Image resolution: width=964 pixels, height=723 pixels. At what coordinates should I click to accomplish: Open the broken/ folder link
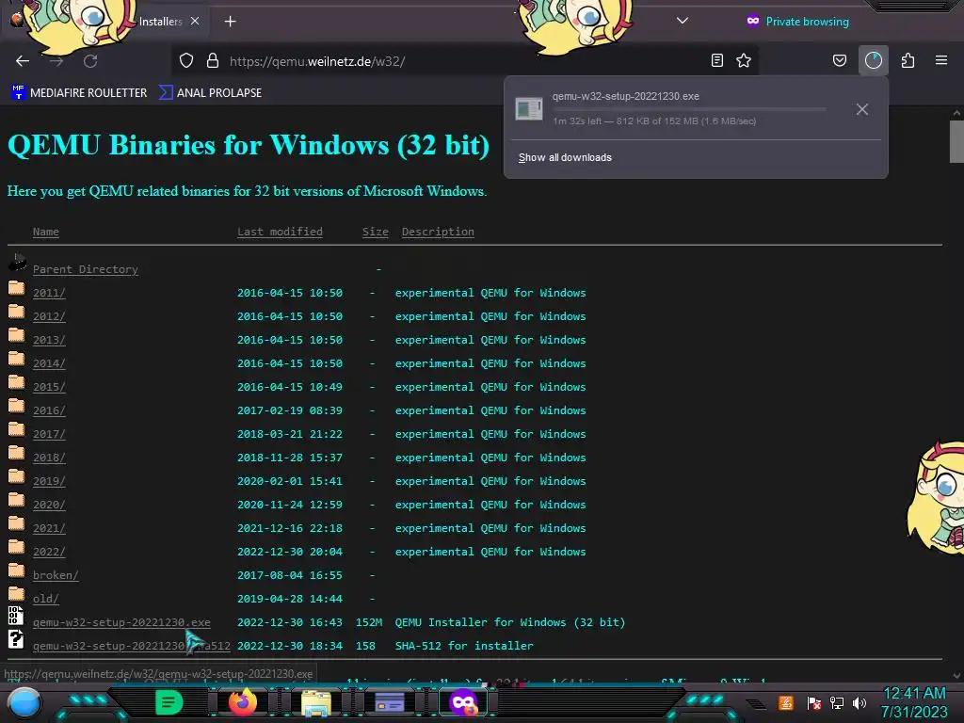pos(56,575)
